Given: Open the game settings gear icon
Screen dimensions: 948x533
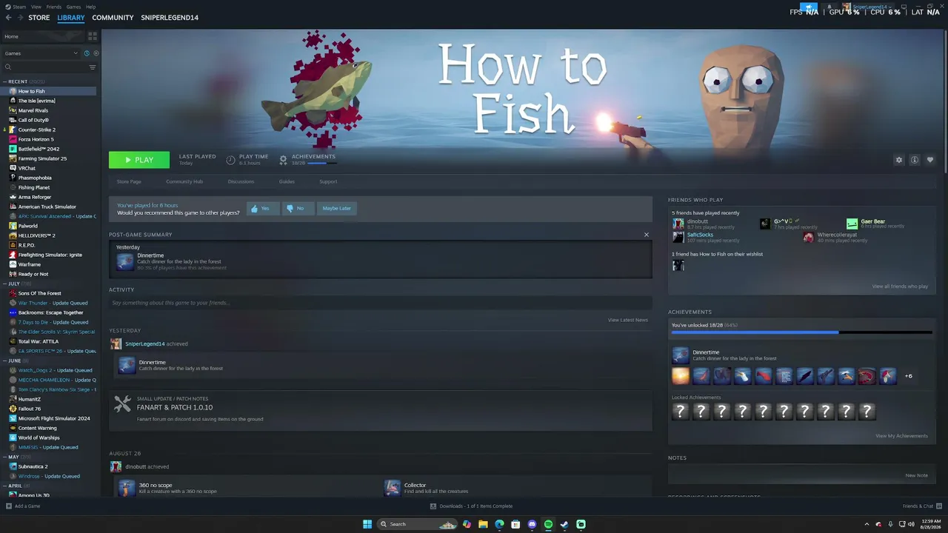Looking at the screenshot, I should coord(899,160).
